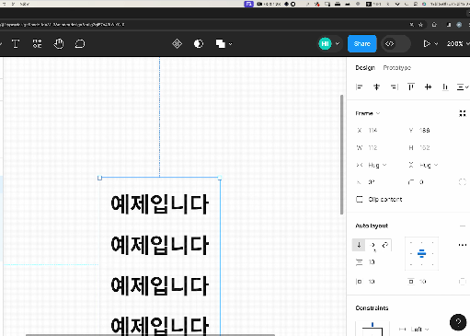Viewport: 470px width, 336px height.
Task: Click the W width field
Action: [378, 148]
